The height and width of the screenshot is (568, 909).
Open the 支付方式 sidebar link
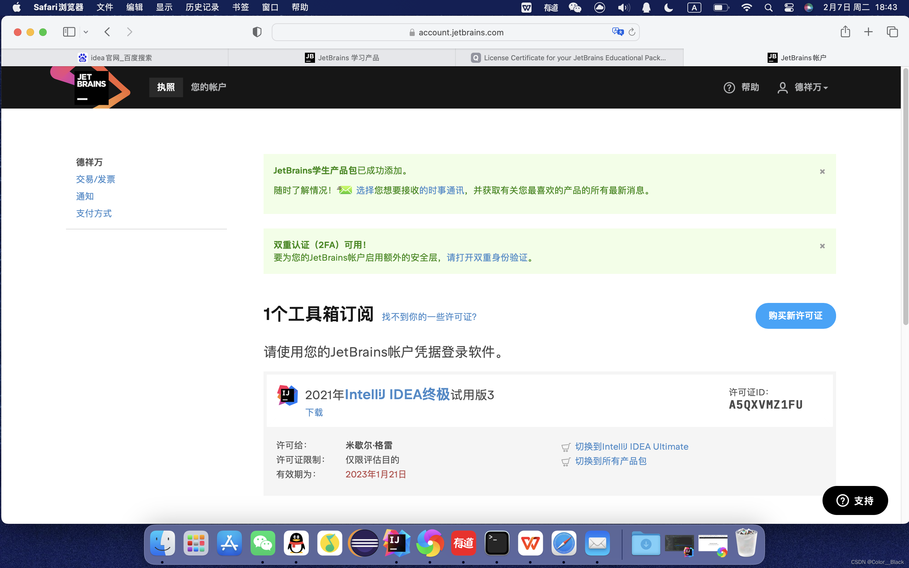tap(94, 213)
